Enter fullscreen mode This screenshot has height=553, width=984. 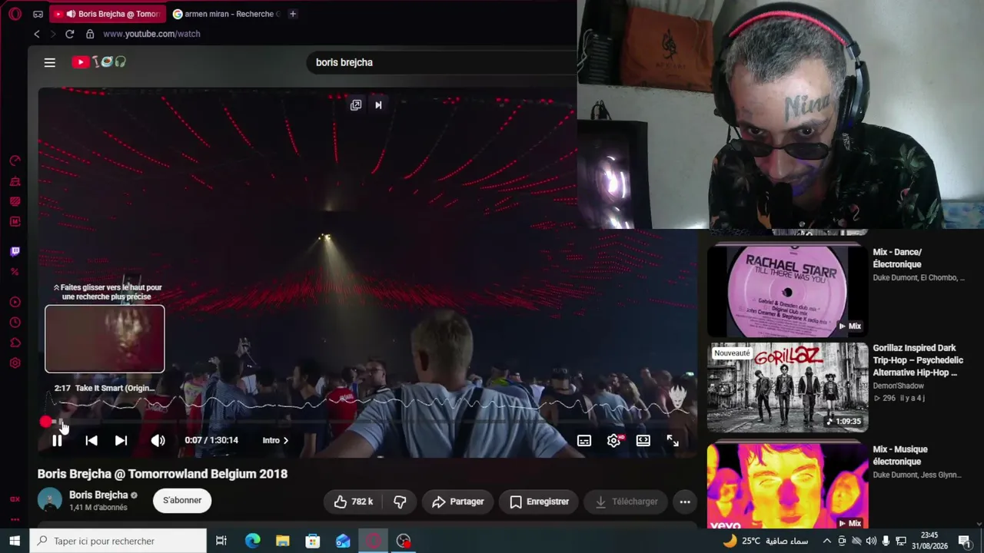(673, 440)
